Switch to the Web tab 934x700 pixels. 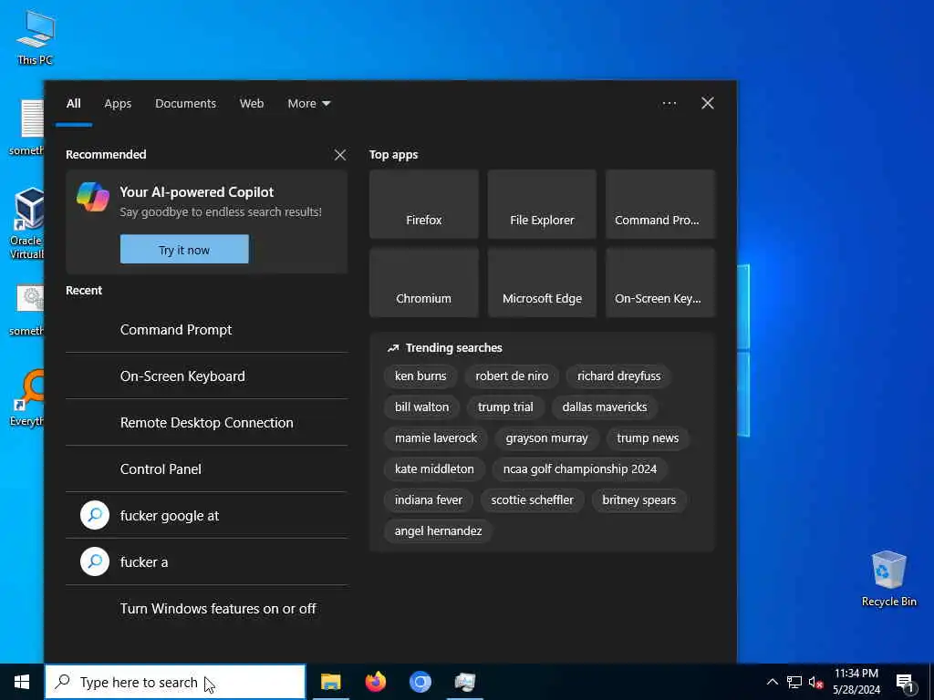pyautogui.click(x=252, y=104)
